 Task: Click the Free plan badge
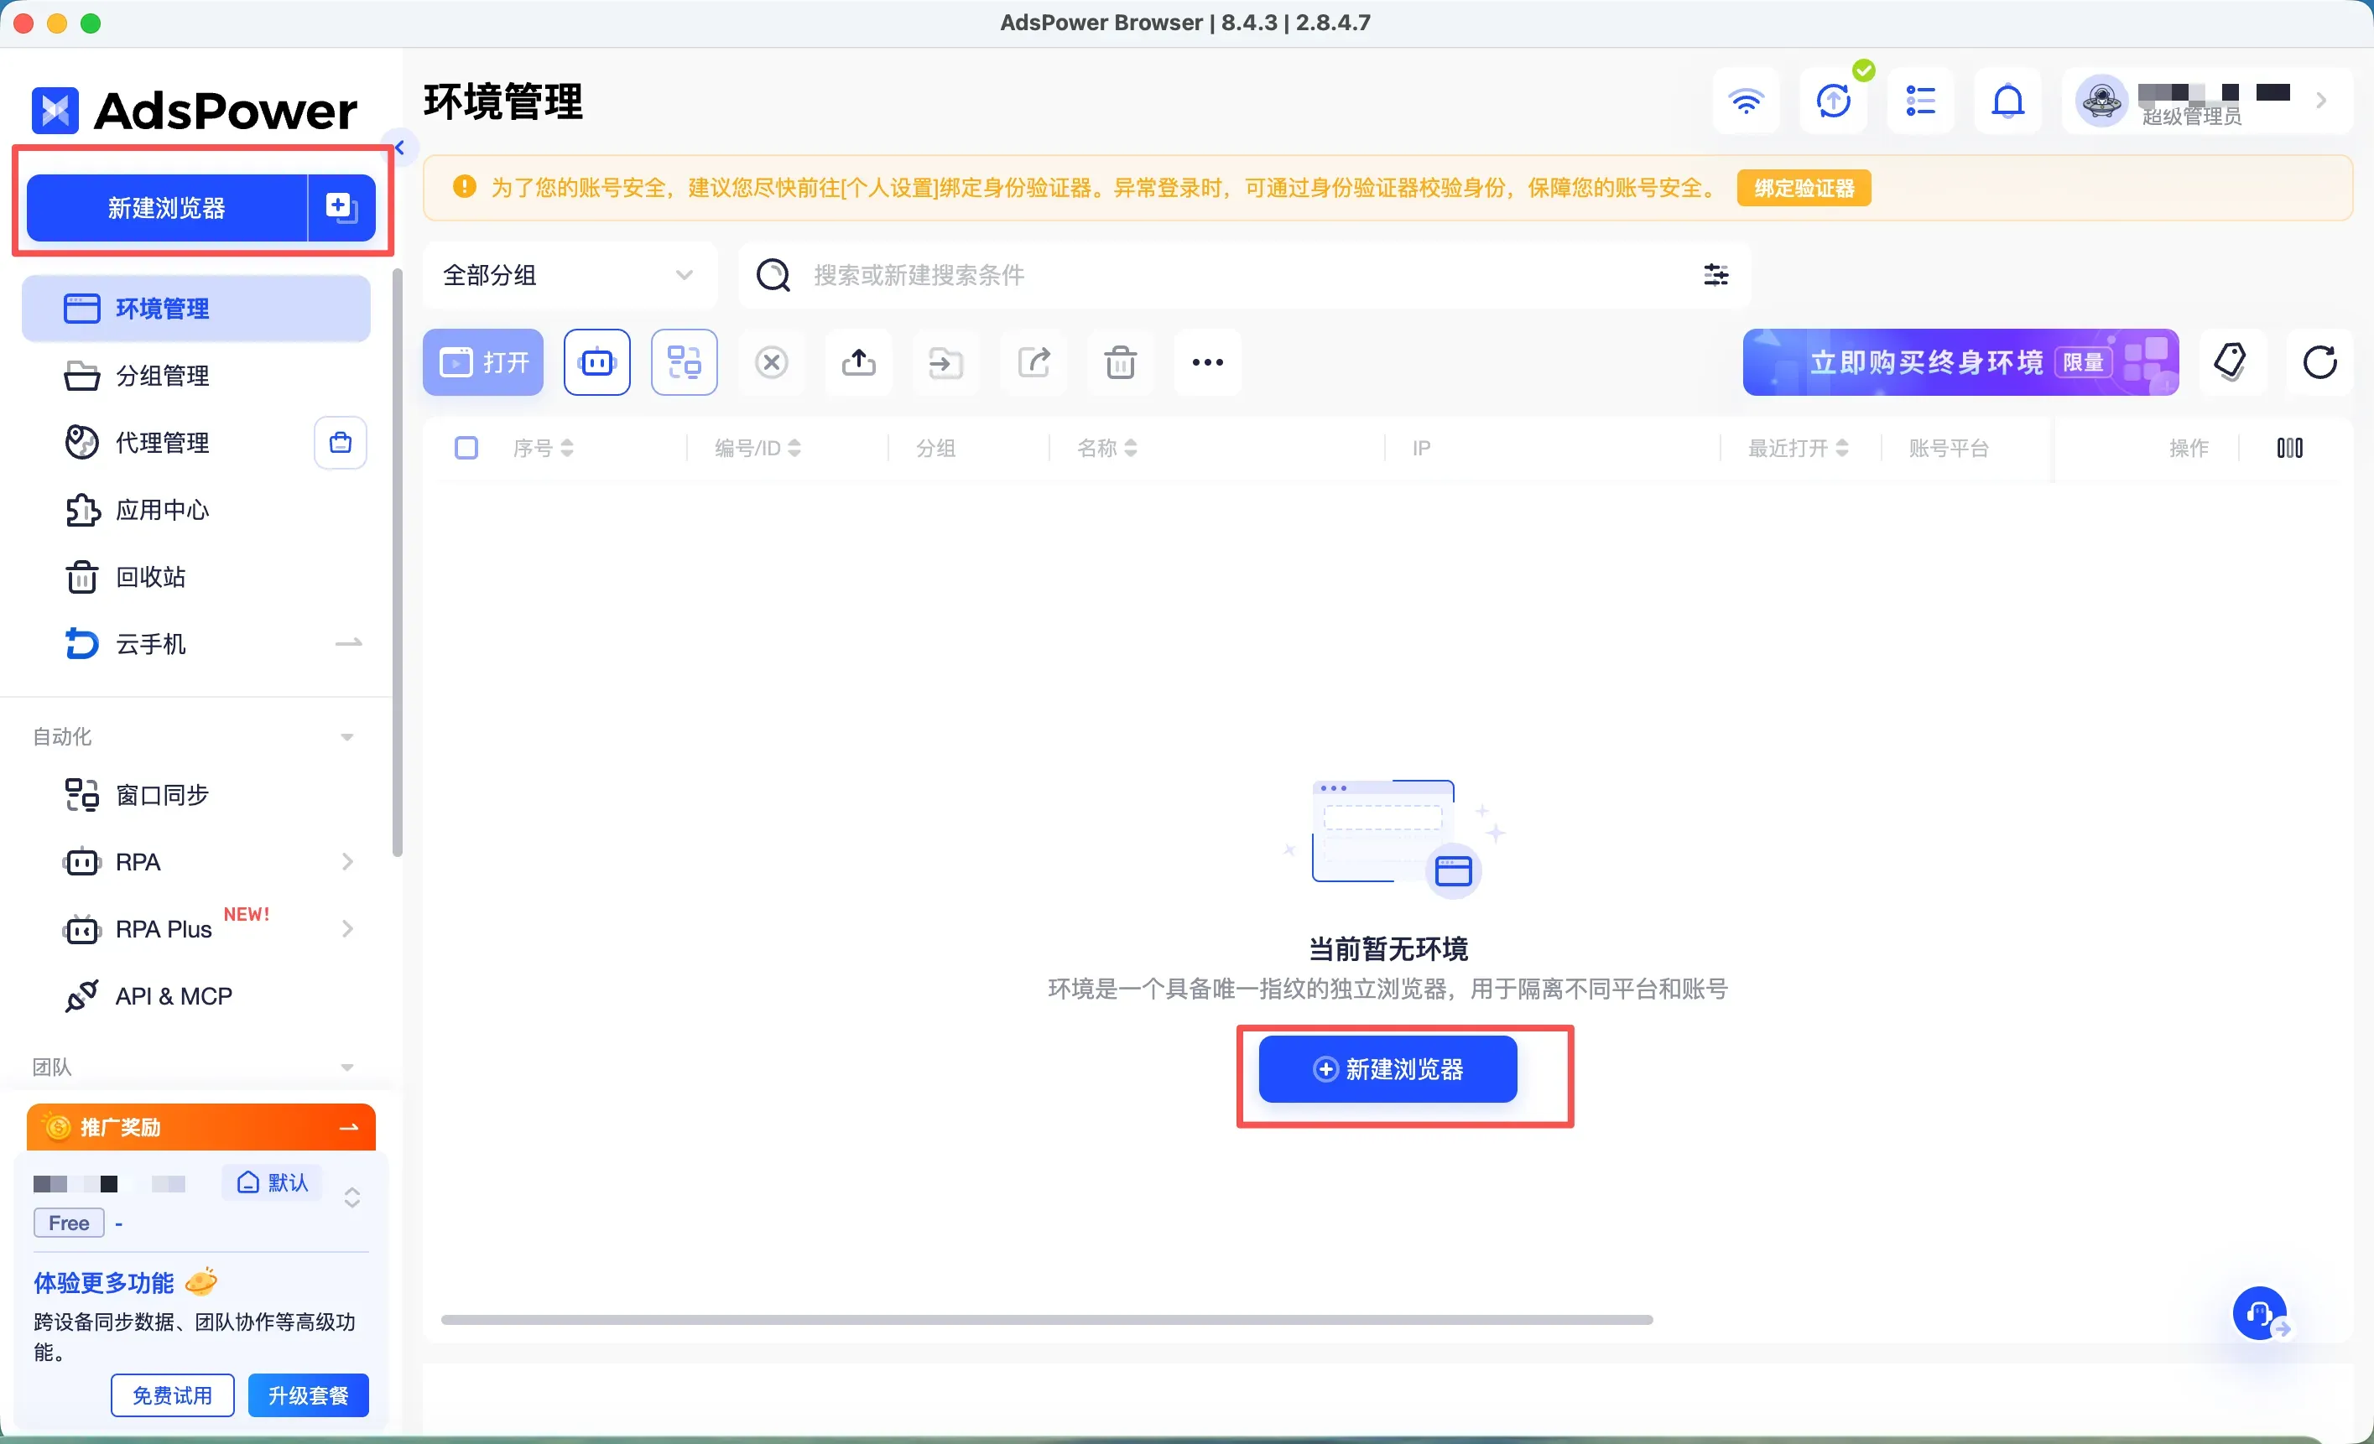tap(69, 1223)
